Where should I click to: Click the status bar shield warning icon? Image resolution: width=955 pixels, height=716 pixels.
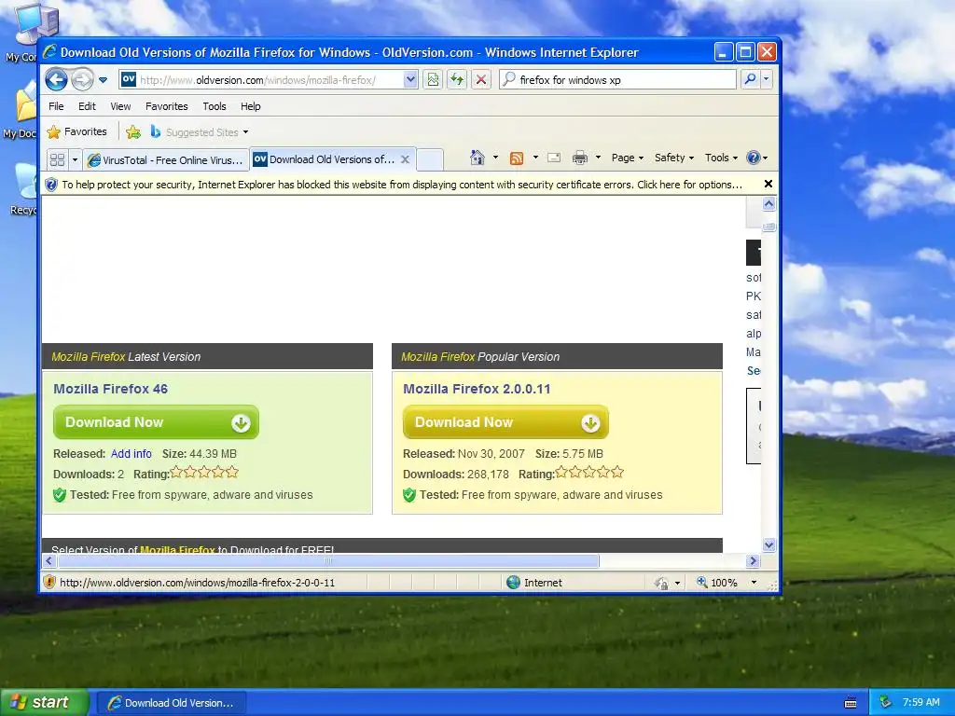tap(49, 582)
